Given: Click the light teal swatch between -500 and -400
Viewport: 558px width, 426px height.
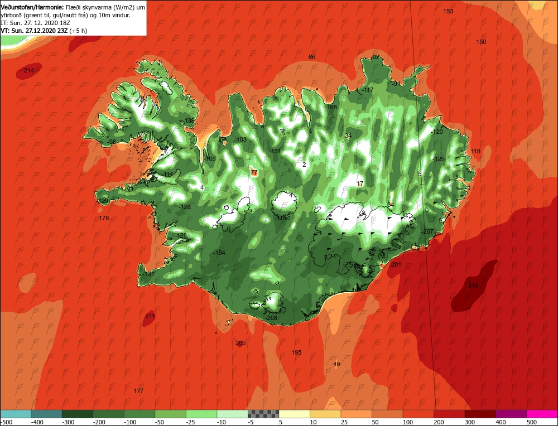Looking at the screenshot, I should 16,414.
